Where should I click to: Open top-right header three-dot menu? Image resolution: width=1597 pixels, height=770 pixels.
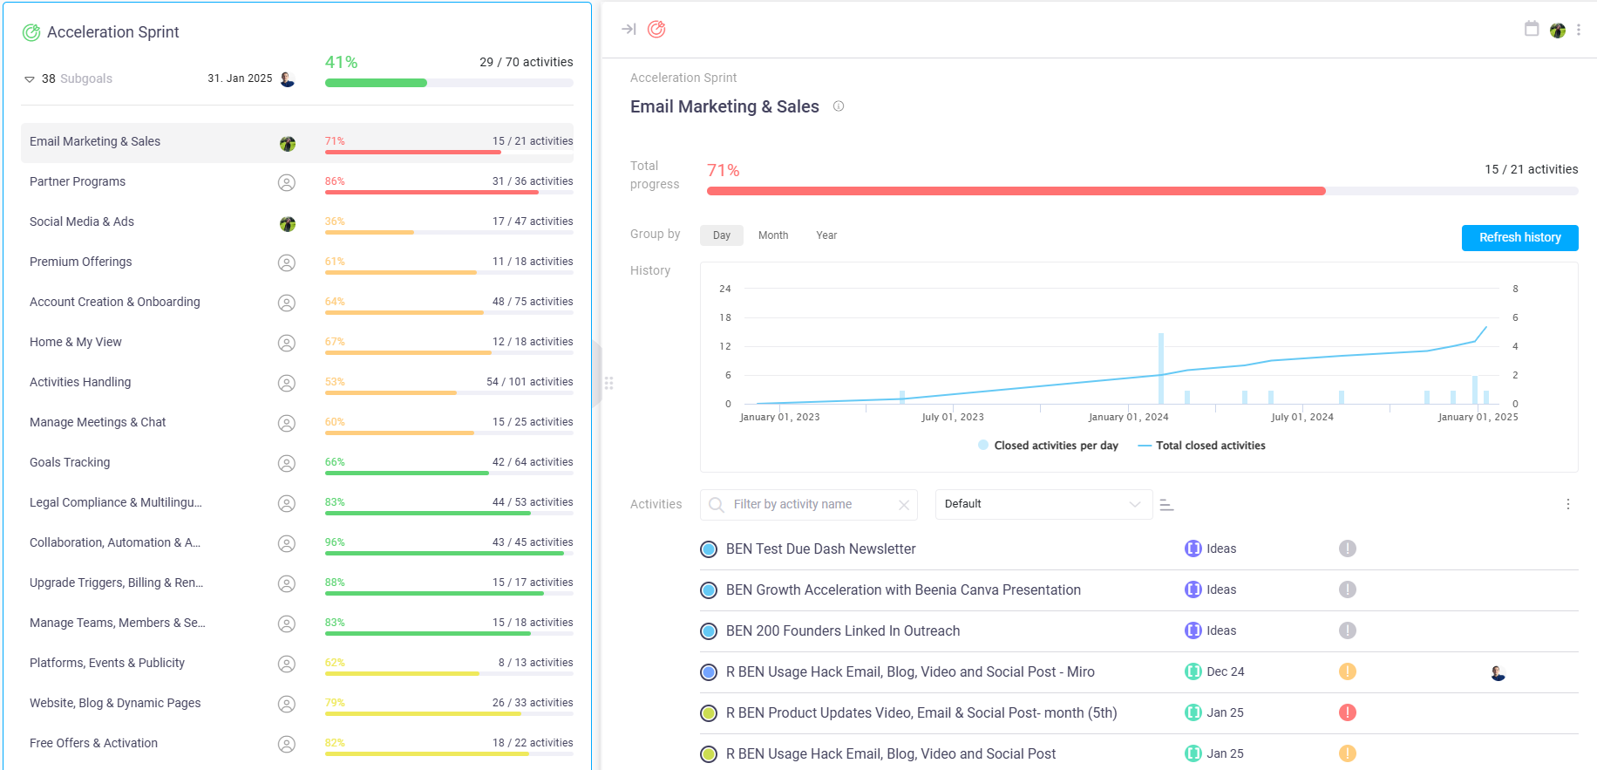coord(1578,30)
